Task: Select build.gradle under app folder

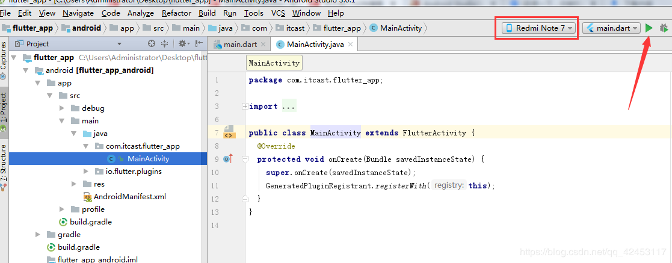Action: (x=91, y=222)
